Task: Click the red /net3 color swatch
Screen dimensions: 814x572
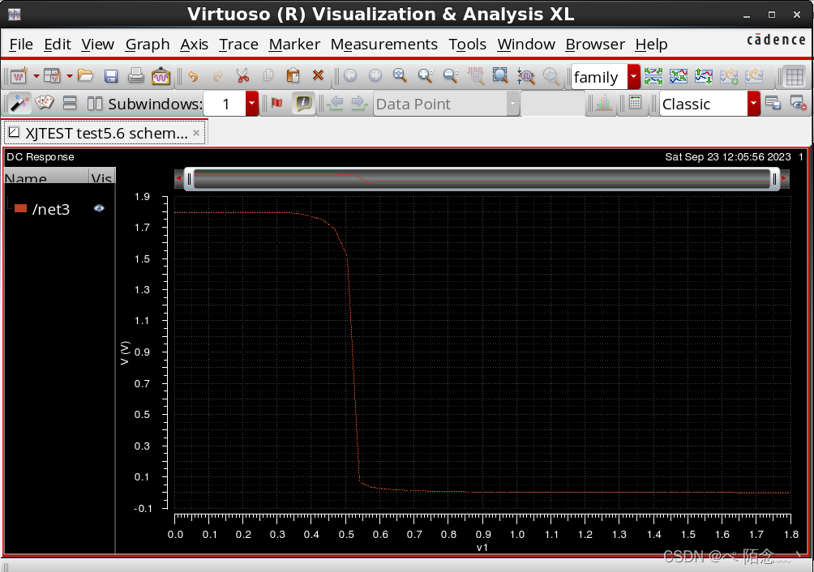Action: pos(21,208)
